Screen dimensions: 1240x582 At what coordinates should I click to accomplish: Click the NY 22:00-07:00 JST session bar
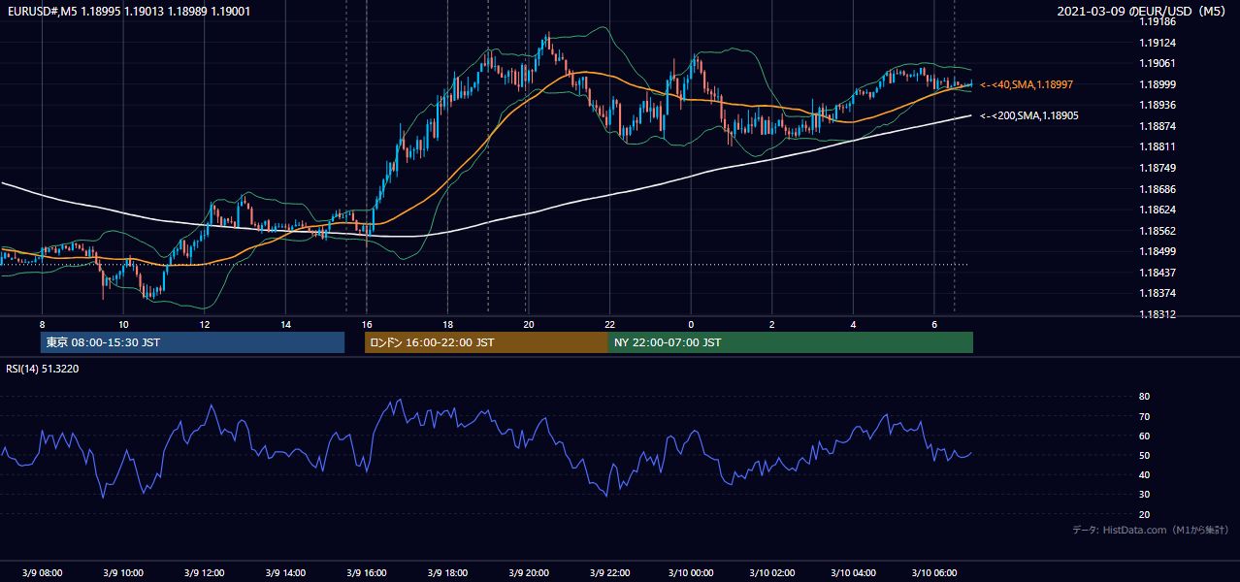click(x=791, y=342)
